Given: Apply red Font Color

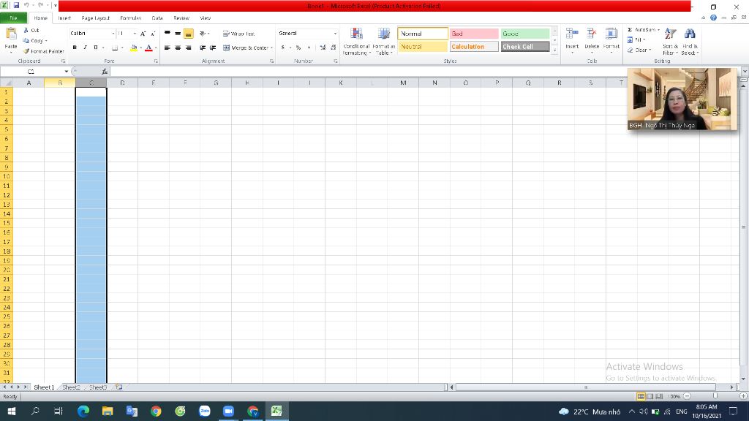Looking at the screenshot, I should pos(148,48).
